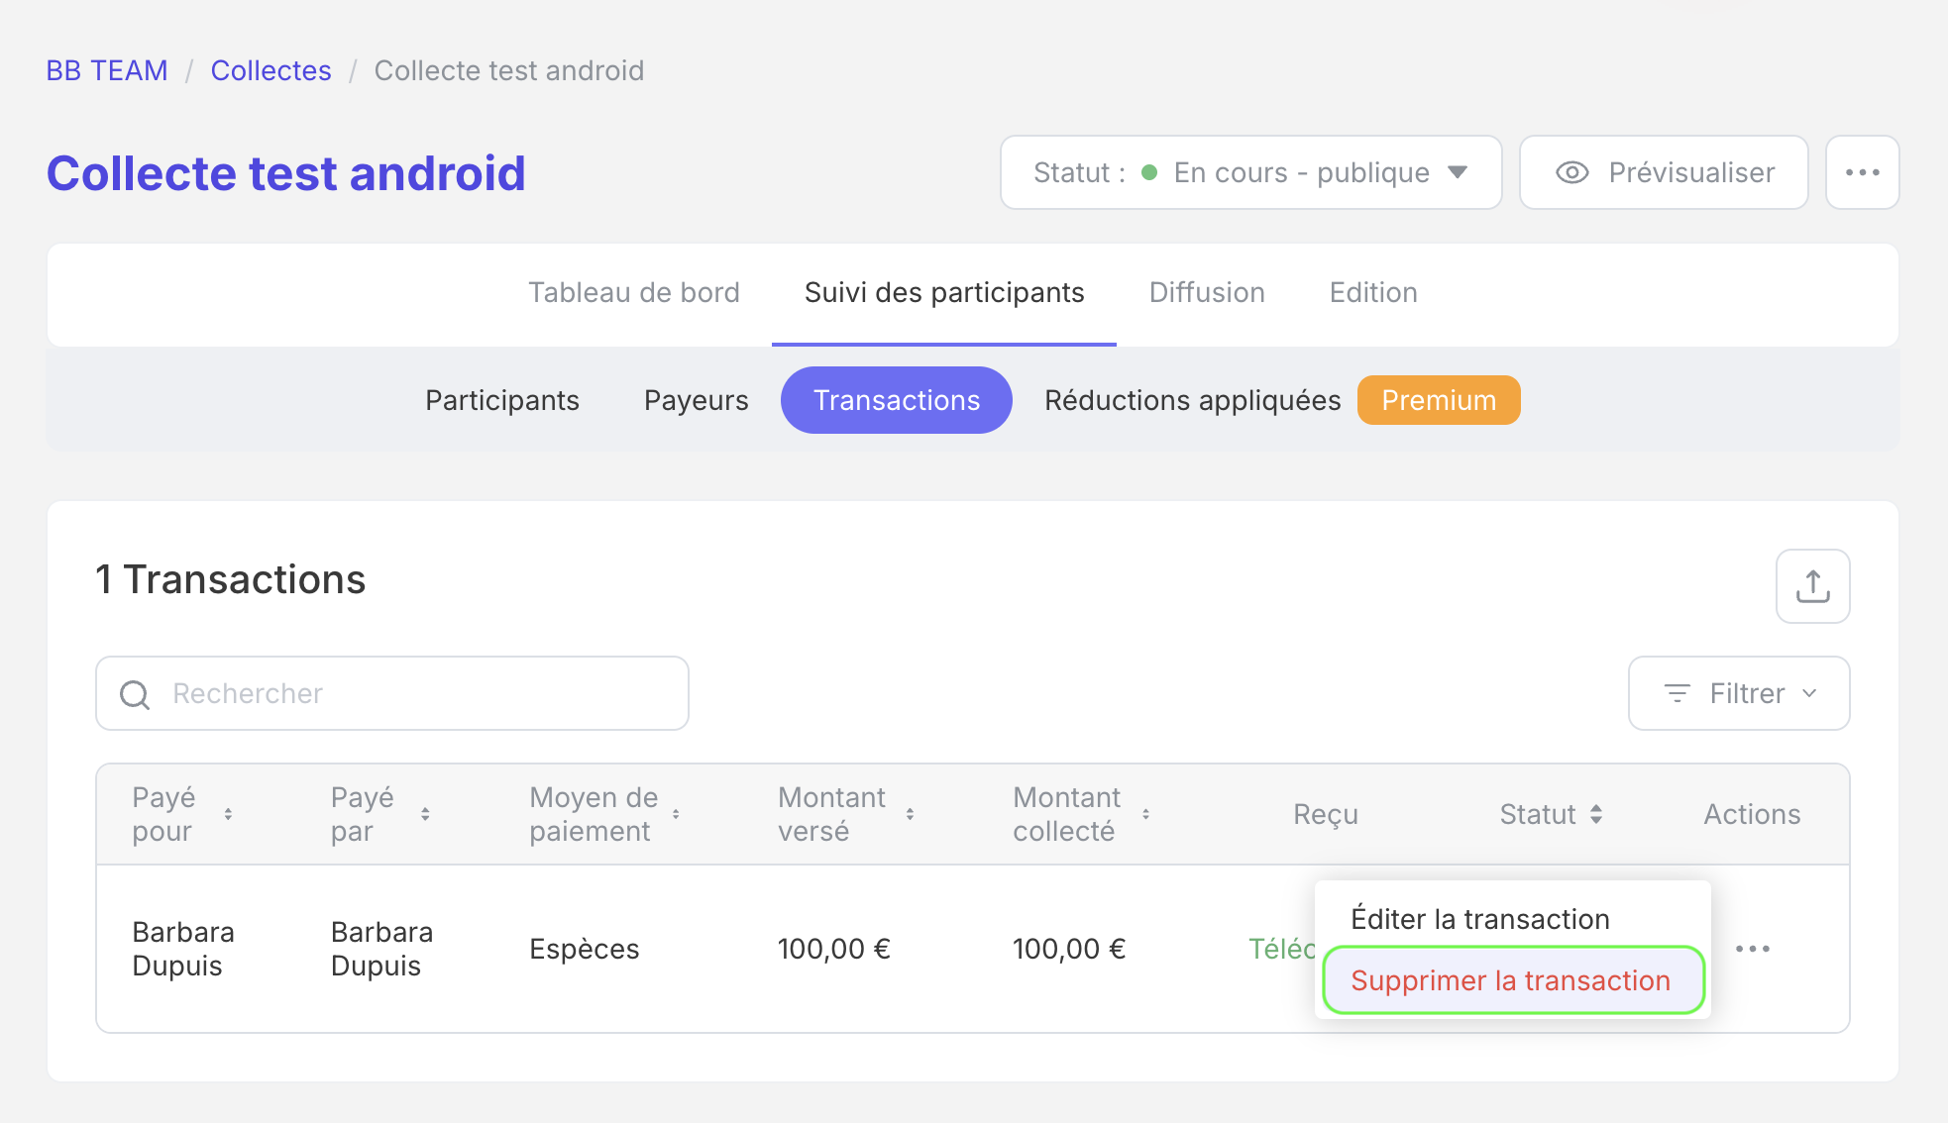The image size is (1948, 1123).
Task: Navigate to Collectes breadcrumb link
Action: [271, 69]
